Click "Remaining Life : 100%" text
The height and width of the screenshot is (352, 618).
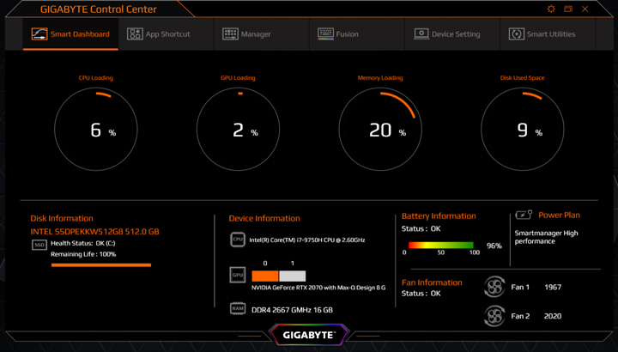pos(83,255)
